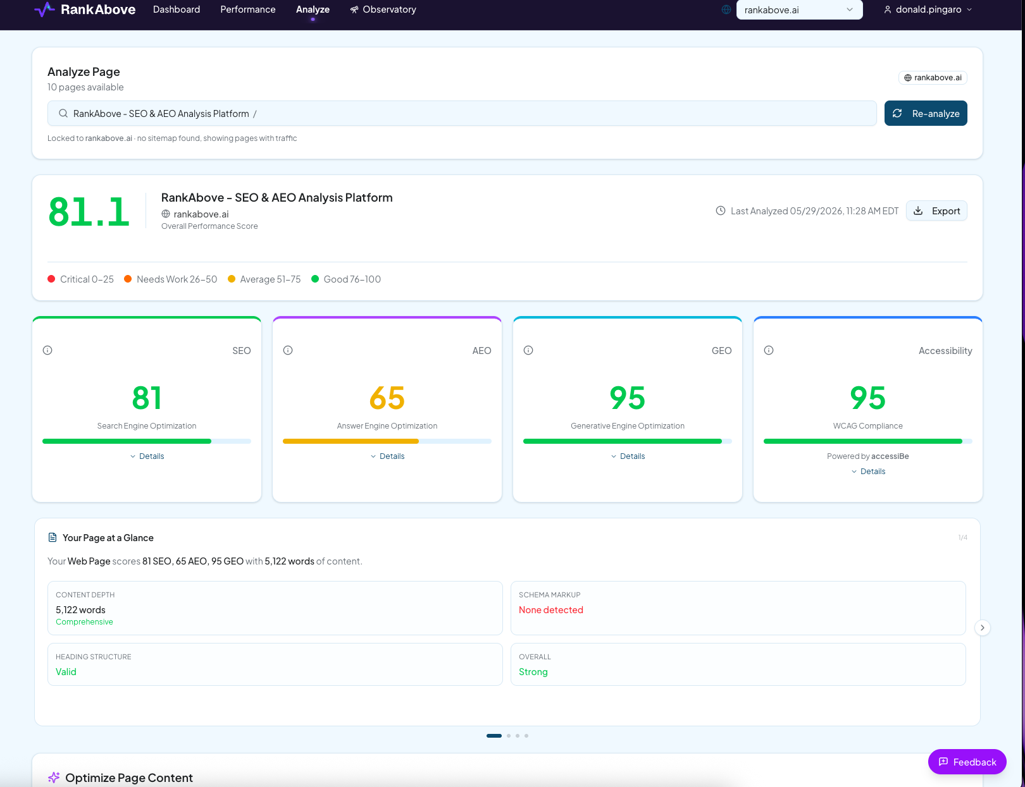Click the search magnifier icon in page field
The image size is (1025, 787).
click(63, 114)
